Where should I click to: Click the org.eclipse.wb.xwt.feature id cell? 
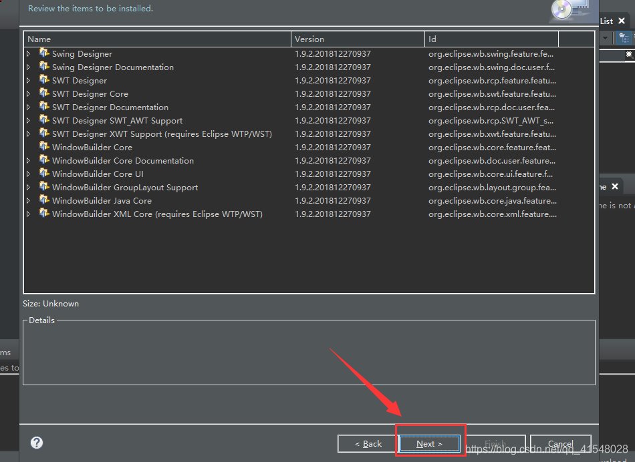[x=492, y=134]
